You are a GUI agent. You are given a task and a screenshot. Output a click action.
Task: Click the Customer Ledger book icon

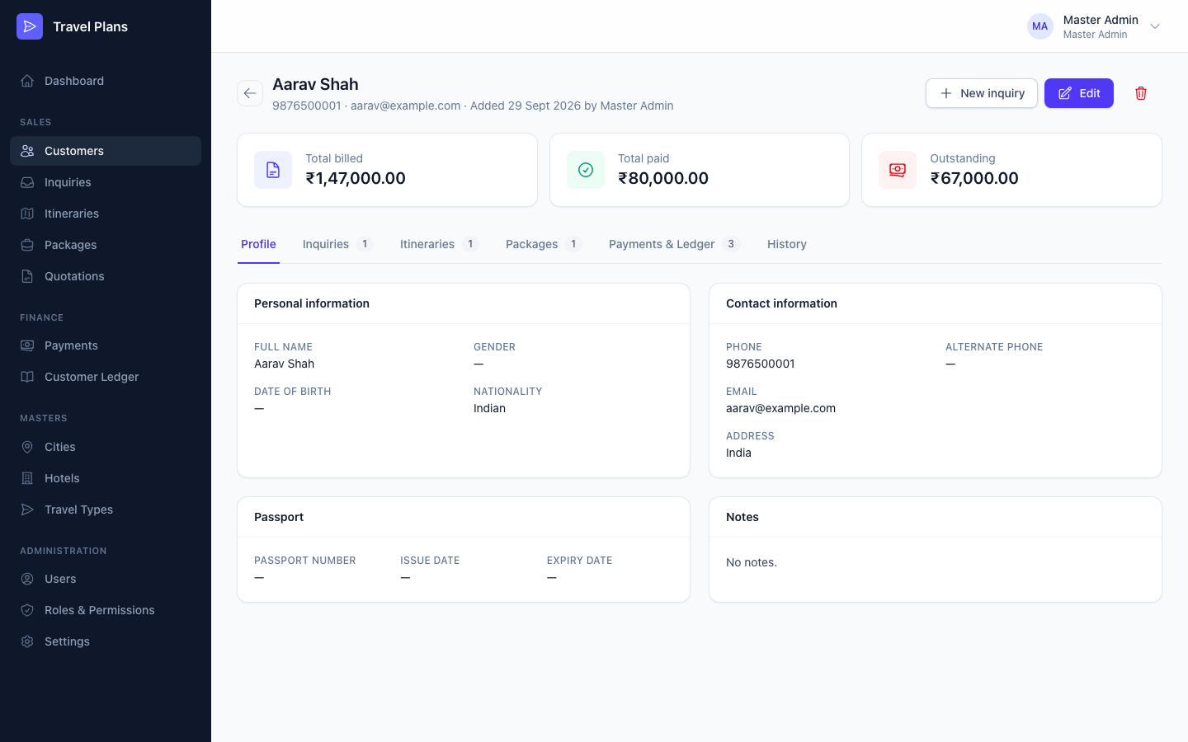coord(27,377)
